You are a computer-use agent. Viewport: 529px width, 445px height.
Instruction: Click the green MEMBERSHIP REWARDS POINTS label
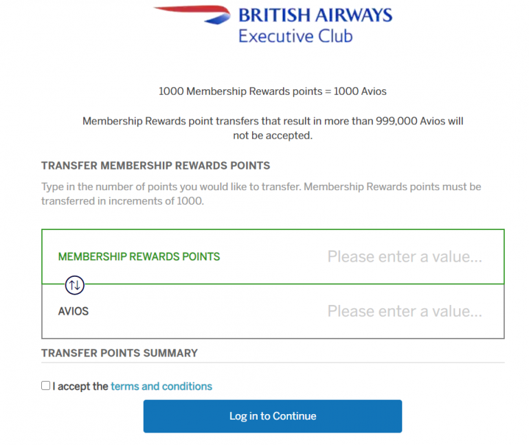(x=139, y=257)
